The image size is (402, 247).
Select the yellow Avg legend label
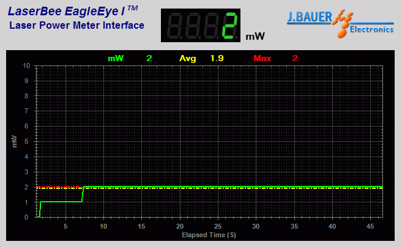[x=187, y=58]
